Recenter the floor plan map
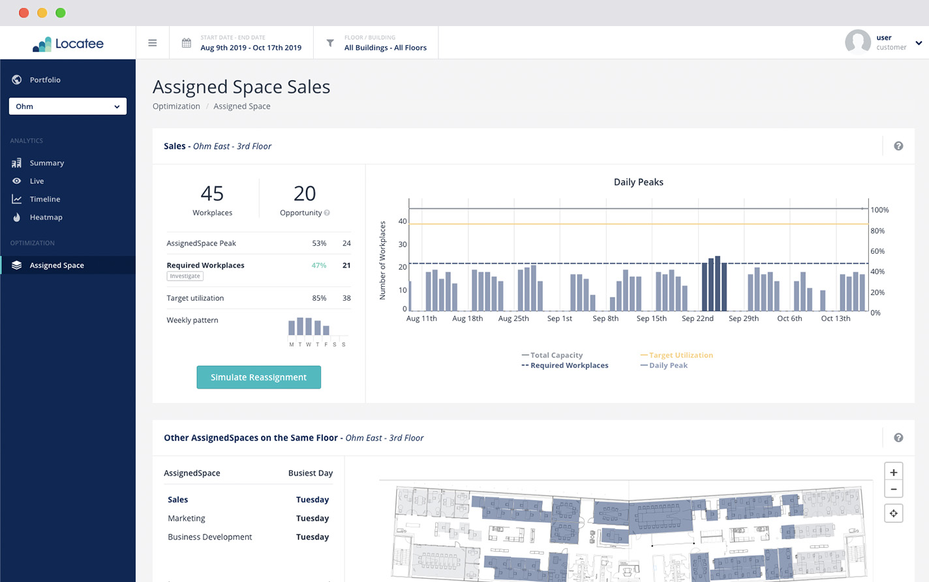Viewport: 929px width, 582px height. coord(893,513)
